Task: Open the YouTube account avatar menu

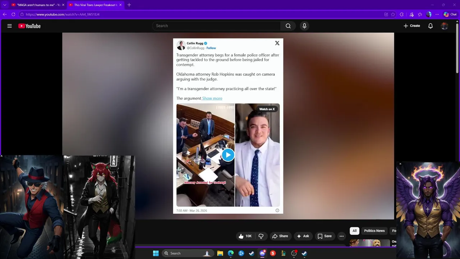Action: click(x=445, y=26)
